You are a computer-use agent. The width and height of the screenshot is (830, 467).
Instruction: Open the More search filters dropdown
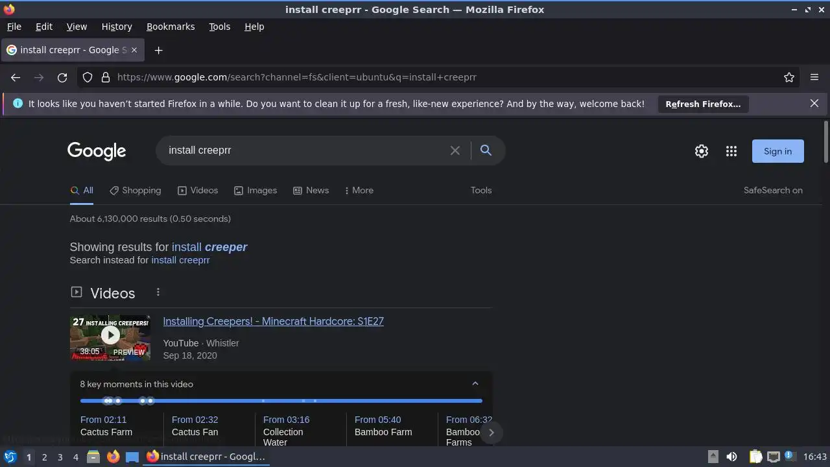(359, 190)
